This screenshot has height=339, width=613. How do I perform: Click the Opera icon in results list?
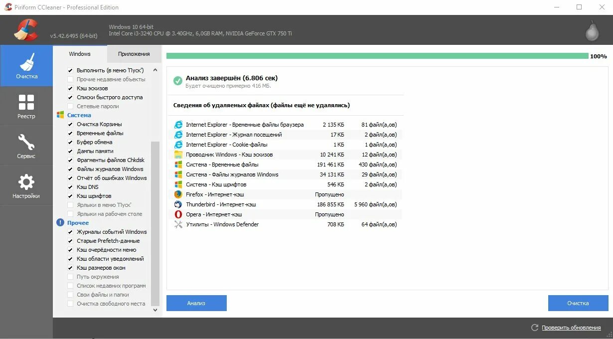pyautogui.click(x=178, y=214)
